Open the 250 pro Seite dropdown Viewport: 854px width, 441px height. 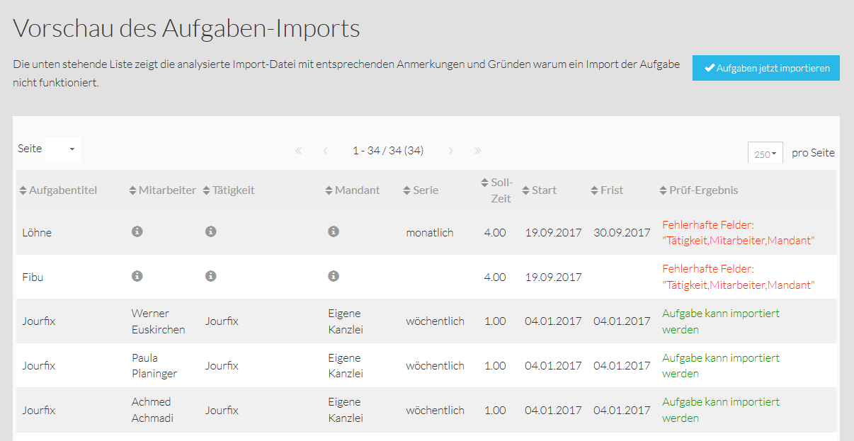point(765,153)
